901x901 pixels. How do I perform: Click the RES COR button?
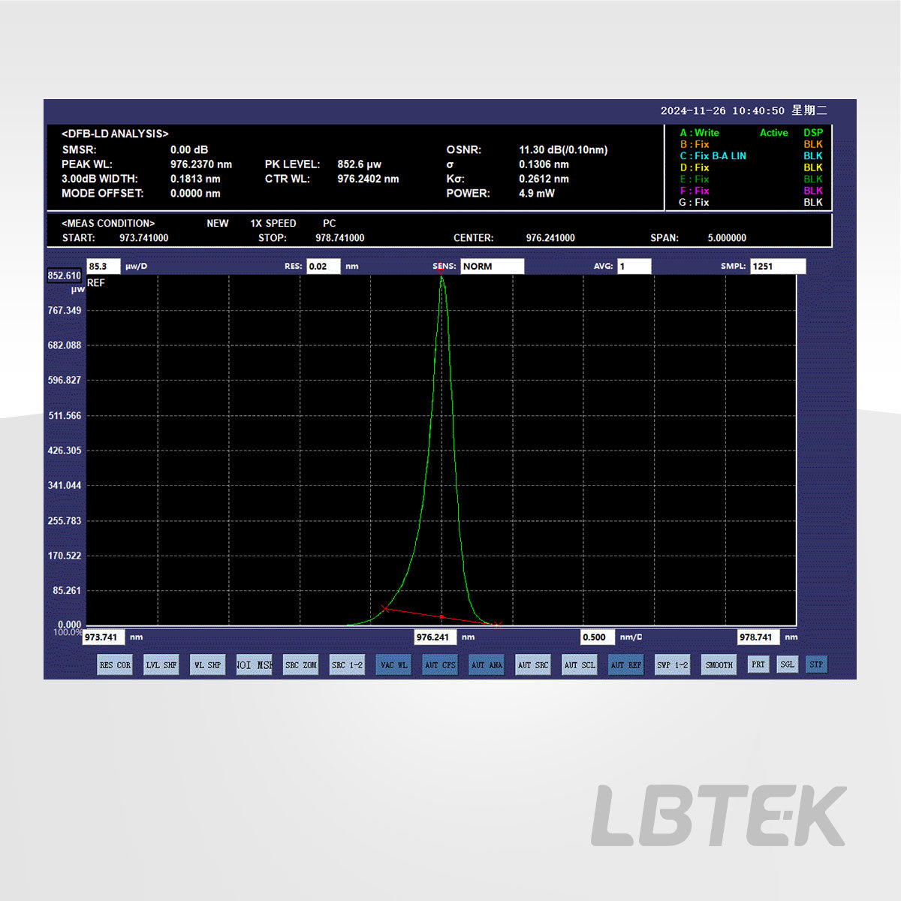pos(115,664)
